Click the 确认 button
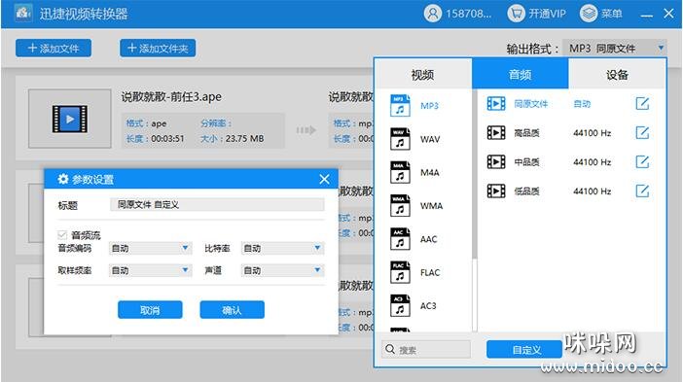Screen dimensions: 683x382 232,310
